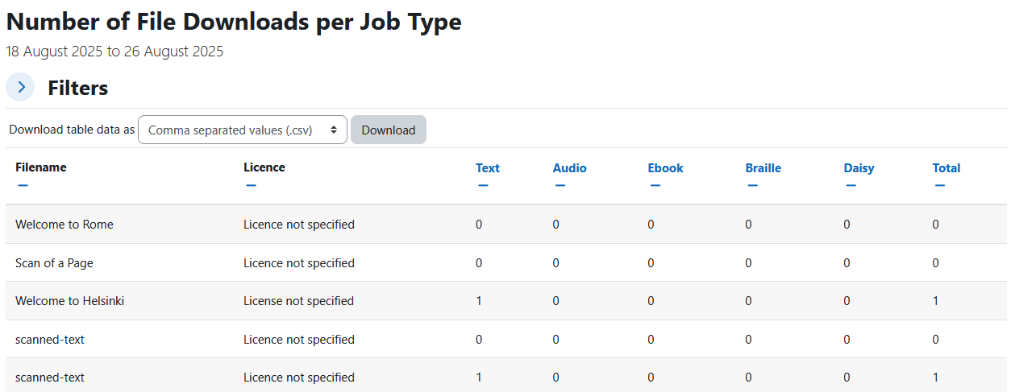Click the Total value 1 in the Helsinki row
The height and width of the screenshot is (392, 1011).
click(935, 301)
